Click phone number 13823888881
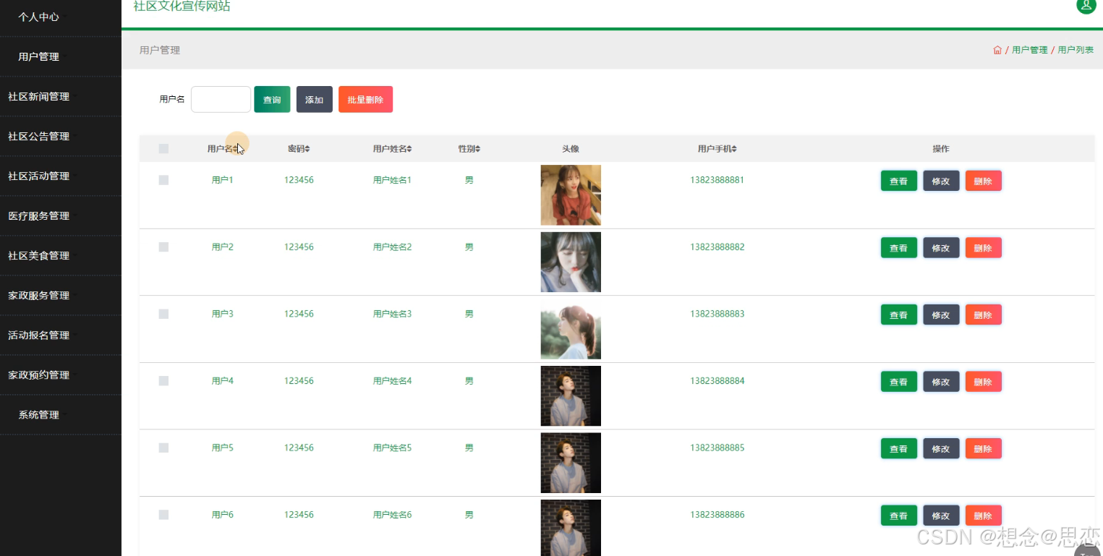 [717, 180]
